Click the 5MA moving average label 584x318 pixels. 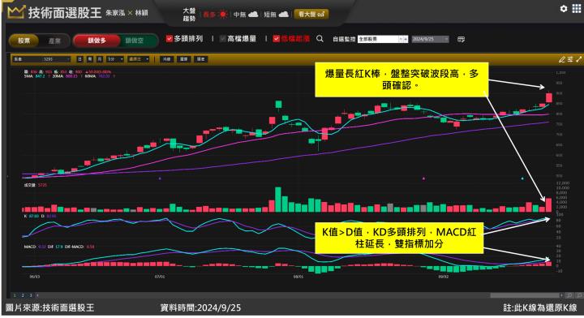tap(28, 76)
